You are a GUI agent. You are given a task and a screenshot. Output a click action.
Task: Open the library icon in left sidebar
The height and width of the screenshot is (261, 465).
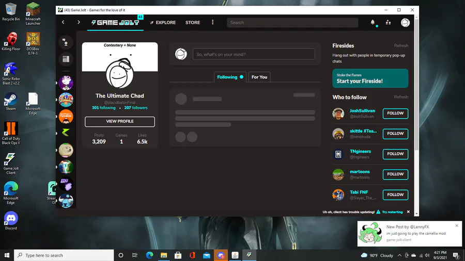(66, 59)
